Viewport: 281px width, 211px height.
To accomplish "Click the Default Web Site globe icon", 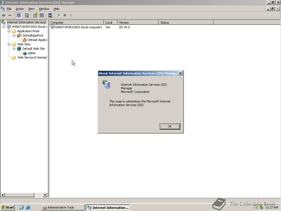I will pyautogui.click(x=19, y=49).
